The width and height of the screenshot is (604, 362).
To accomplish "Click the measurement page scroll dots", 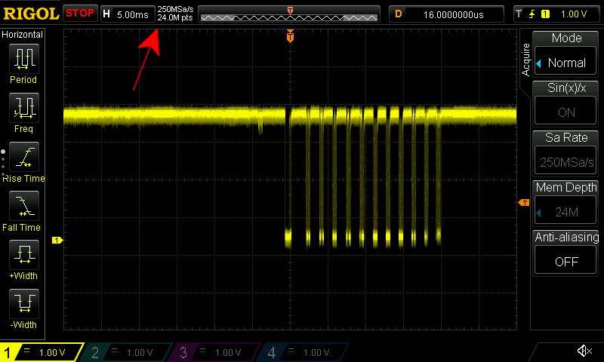I will tap(3, 162).
